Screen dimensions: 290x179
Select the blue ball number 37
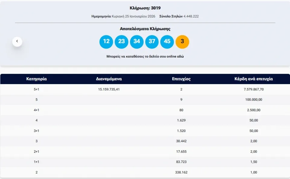click(152, 42)
